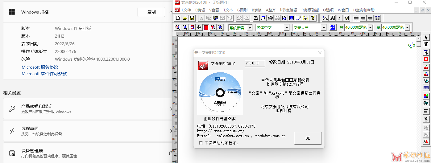This screenshot has height=163, width=431.
Task: Click the light bulb tips icon
Action: [306, 18]
